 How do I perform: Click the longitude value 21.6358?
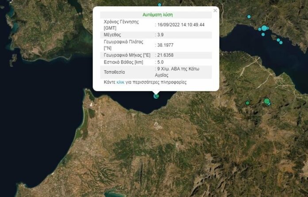[165, 55]
